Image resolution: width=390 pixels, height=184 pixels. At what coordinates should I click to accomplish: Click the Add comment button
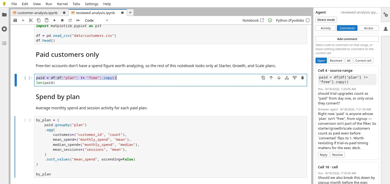(x=347, y=39)
